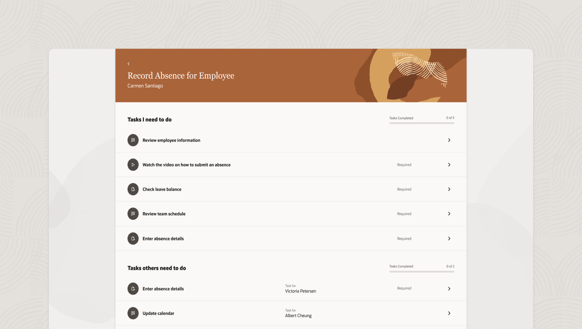Click the Record Absence for Employee title
The image size is (582, 329).
pos(181,76)
